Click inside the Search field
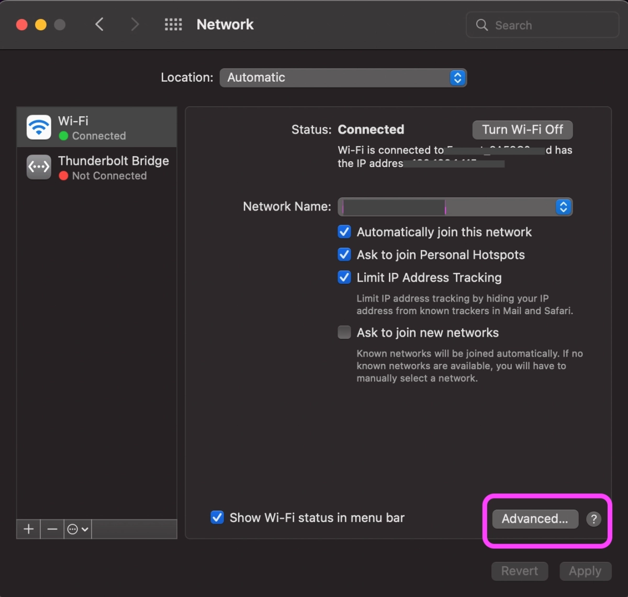 point(539,25)
